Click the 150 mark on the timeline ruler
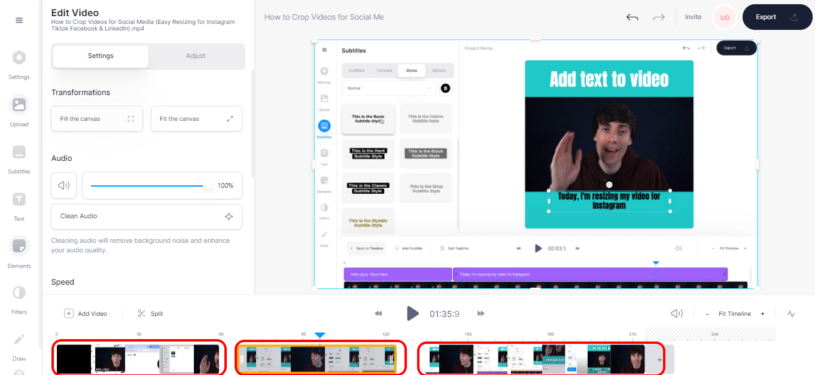Viewport: 815px width, 375px height. click(468, 334)
